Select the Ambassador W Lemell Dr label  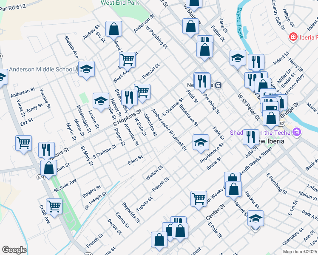pyautogui.click(x=169, y=130)
